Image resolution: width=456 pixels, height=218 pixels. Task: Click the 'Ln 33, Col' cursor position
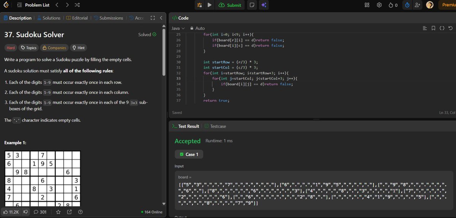pos(447,113)
